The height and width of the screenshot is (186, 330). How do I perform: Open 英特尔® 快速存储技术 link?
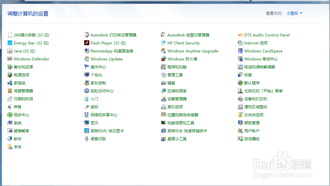point(187,131)
